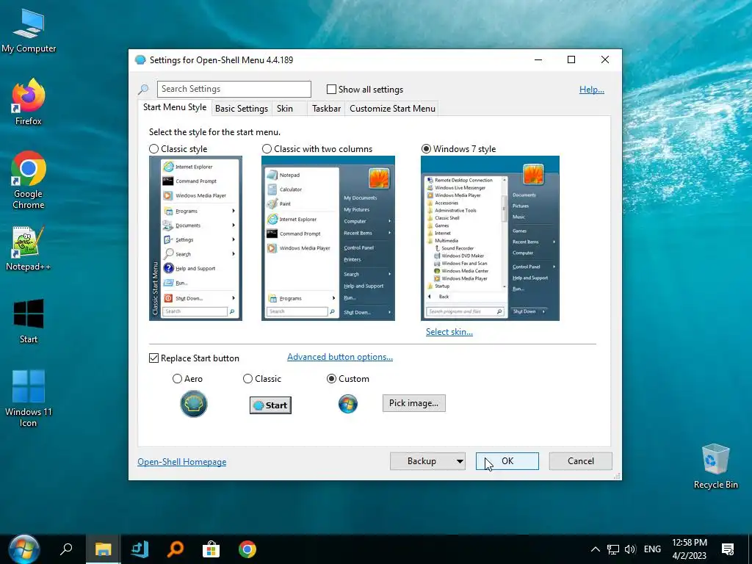Viewport: 752px width, 564px height.
Task: Select the Notepad++ desktop shortcut
Action: pyautogui.click(x=29, y=248)
